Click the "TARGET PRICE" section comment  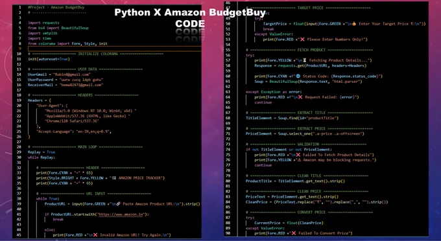308,8
